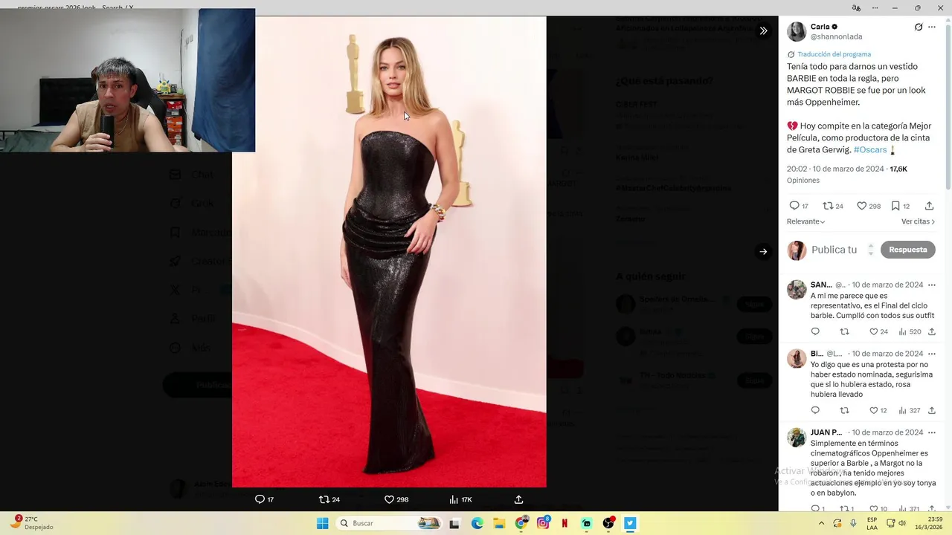
Task: Repost icon with 24 in right panel
Action: (x=828, y=206)
